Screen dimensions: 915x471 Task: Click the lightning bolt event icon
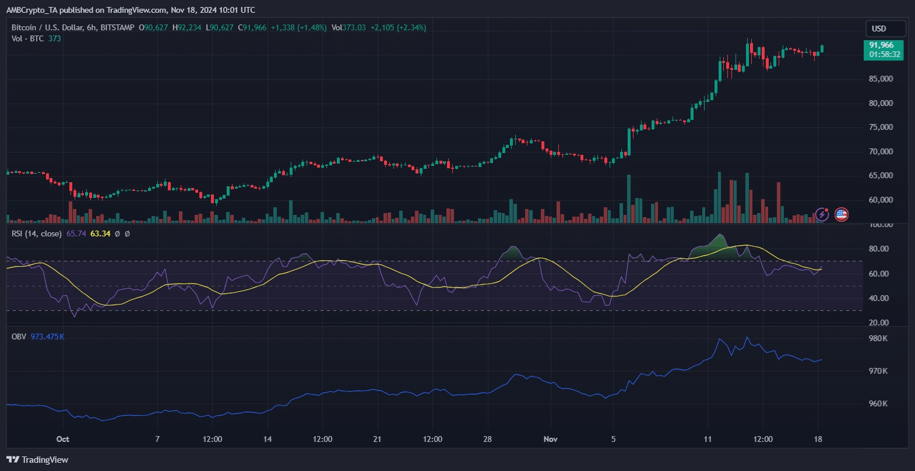tap(822, 214)
